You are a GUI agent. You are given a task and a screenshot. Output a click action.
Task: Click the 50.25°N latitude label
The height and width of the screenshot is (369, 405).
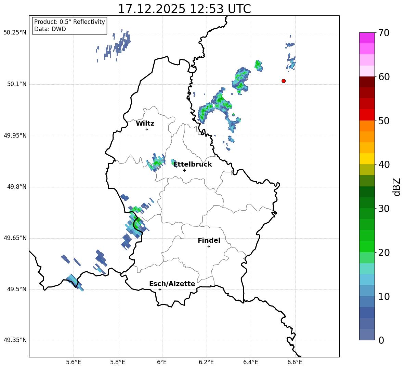click(x=15, y=33)
